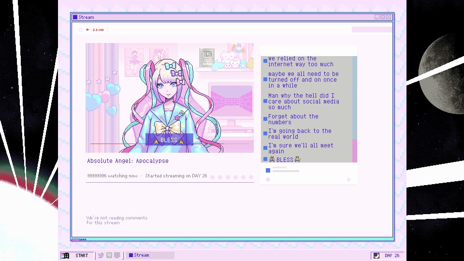Image resolution: width=464 pixels, height=261 pixels.
Task: Click the last pink dot under video
Action: click(251, 177)
